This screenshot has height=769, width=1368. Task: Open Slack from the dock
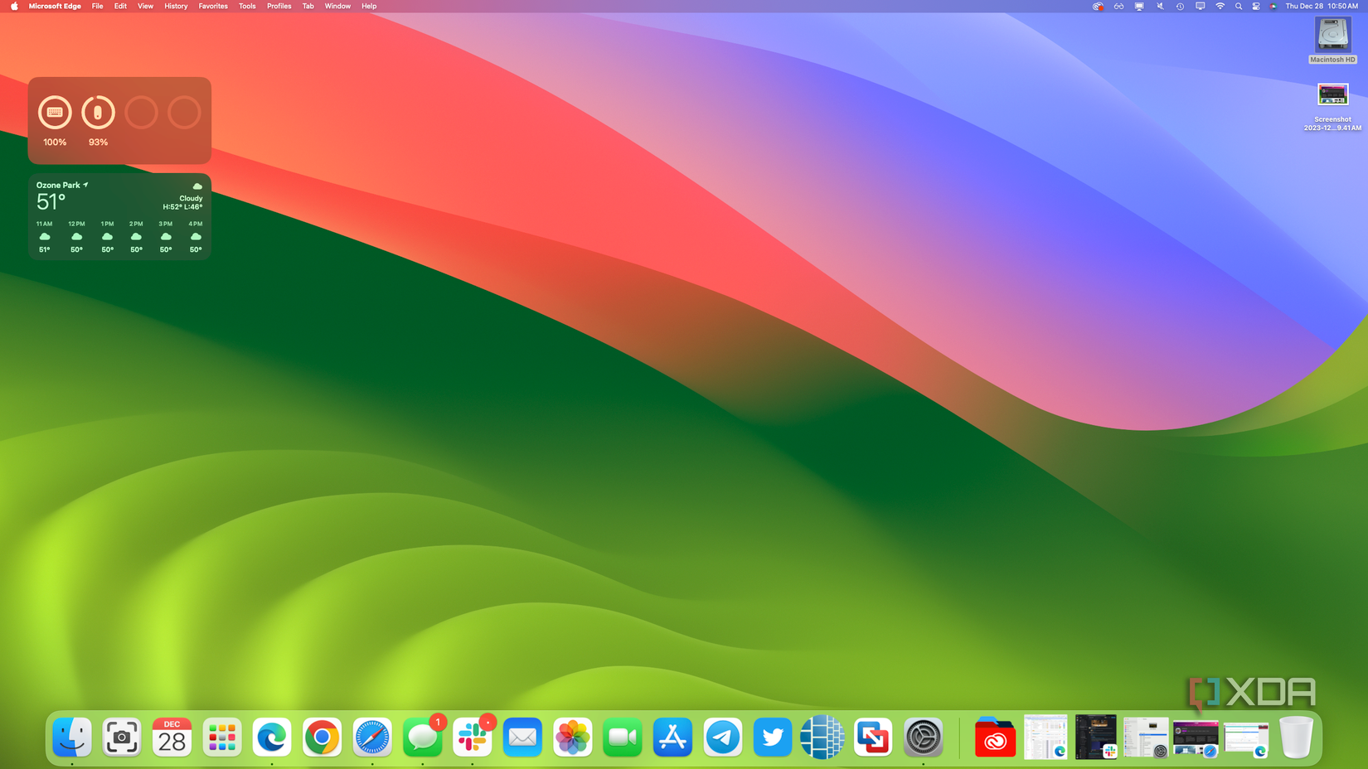473,738
